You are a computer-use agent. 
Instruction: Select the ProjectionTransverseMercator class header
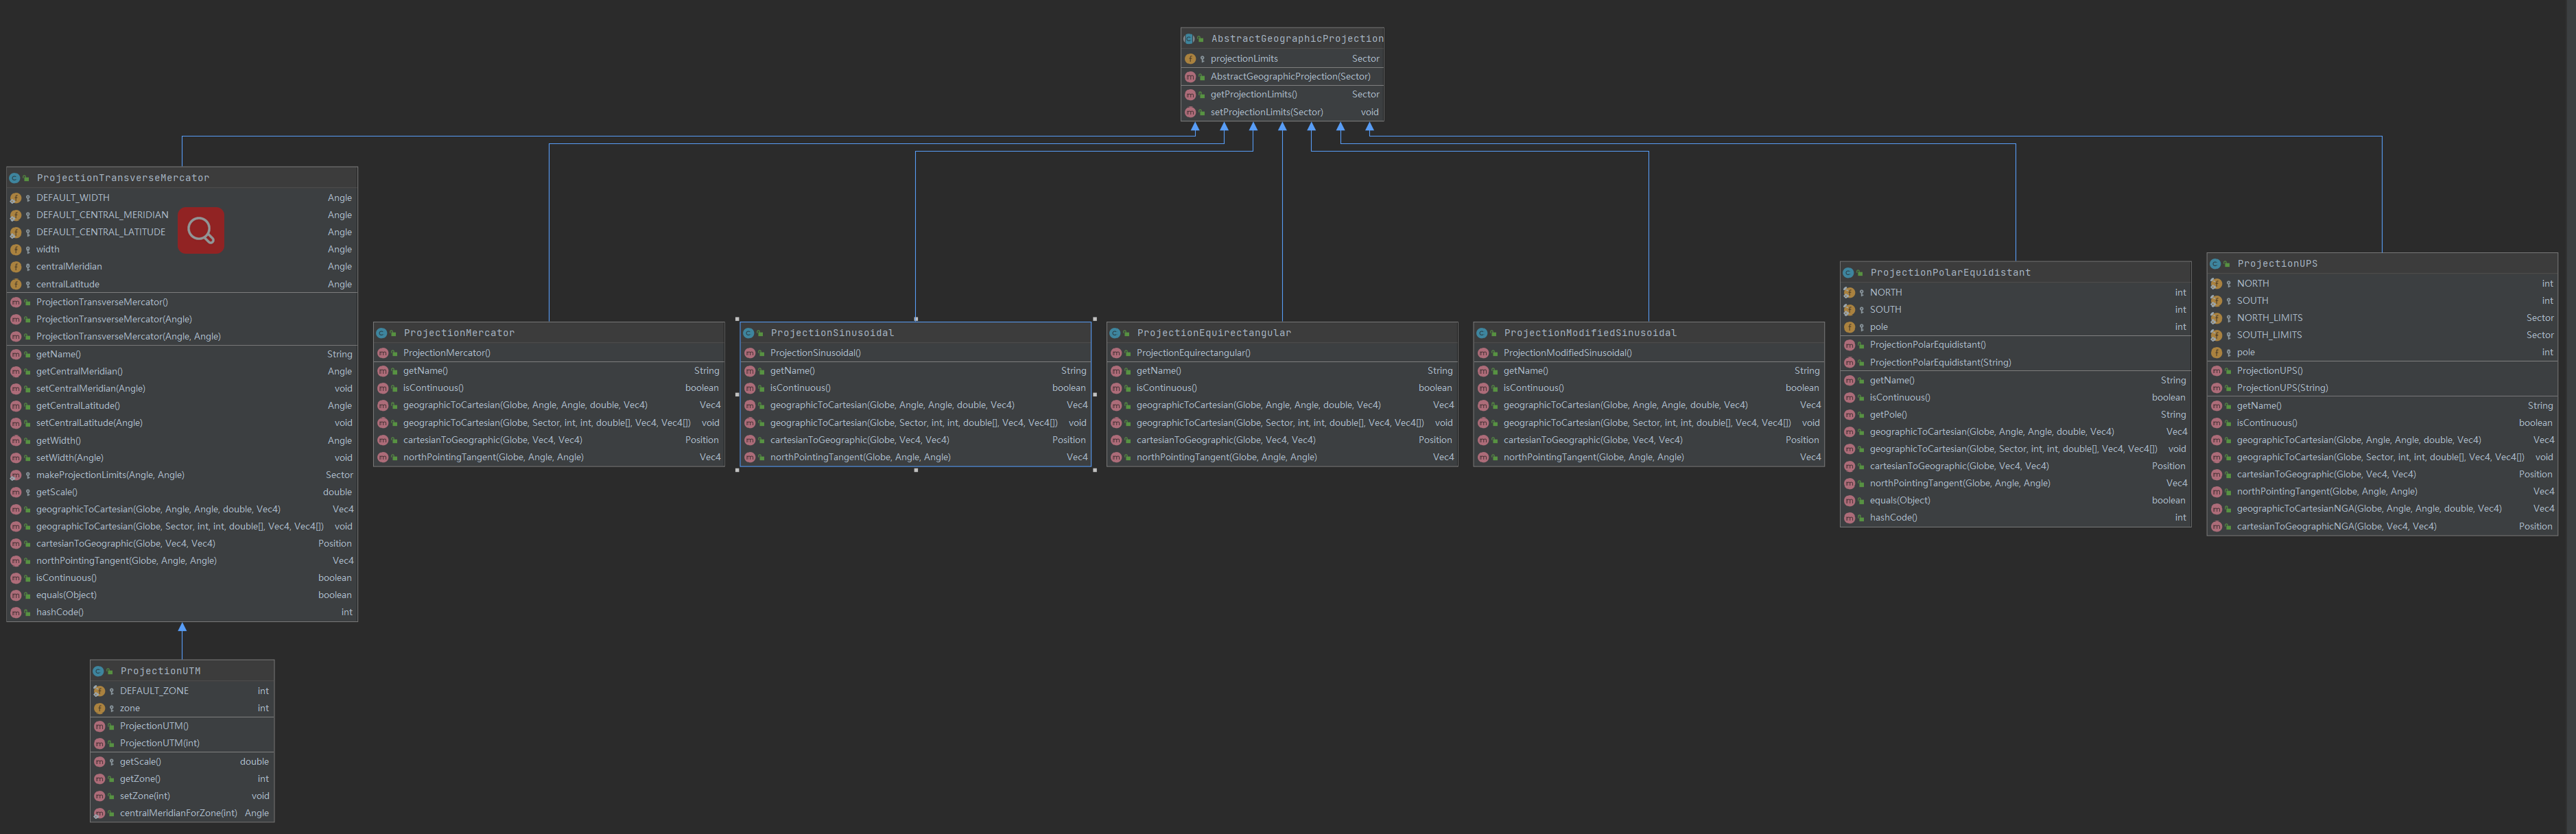[x=123, y=178]
